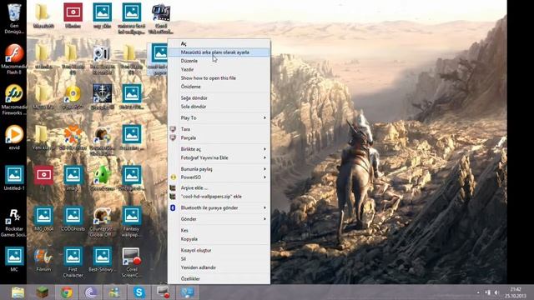Open the purple BitTorrent taskbar icon

point(91,292)
